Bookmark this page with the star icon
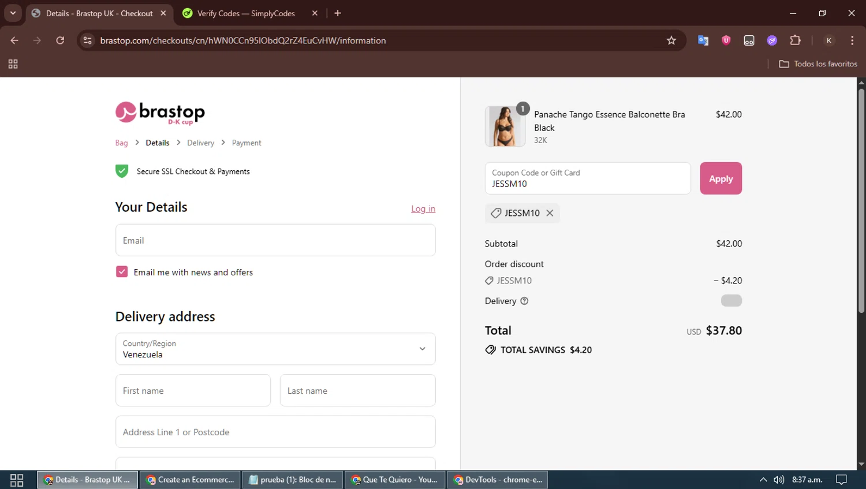This screenshot has height=489, width=866. [x=671, y=40]
